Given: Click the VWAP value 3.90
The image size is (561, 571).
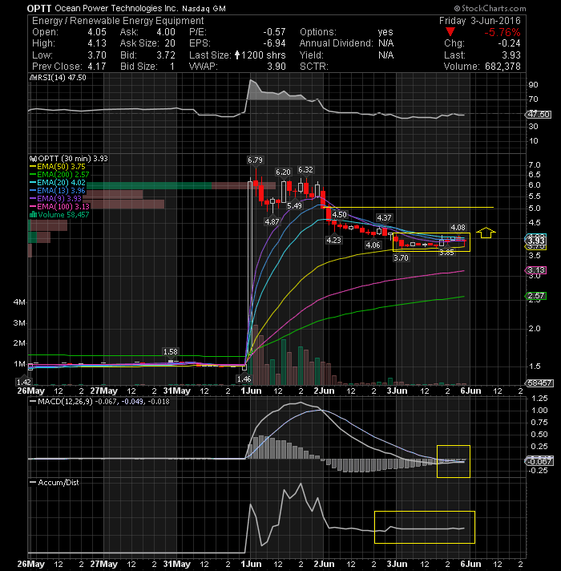Looking at the screenshot, I should pos(276,67).
